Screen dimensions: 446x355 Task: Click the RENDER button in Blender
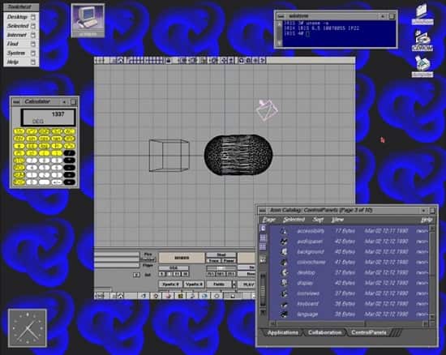coord(182,258)
